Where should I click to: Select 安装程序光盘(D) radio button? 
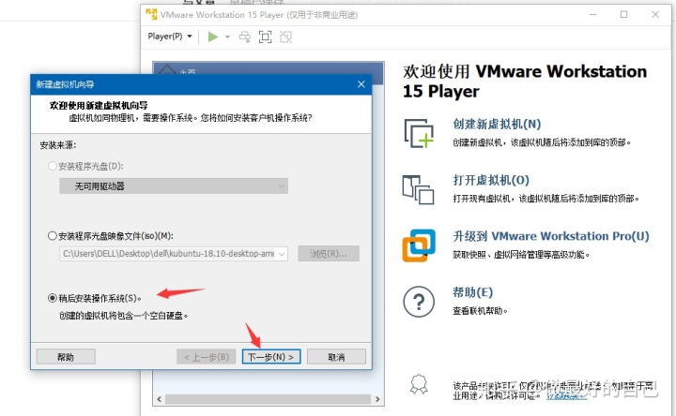53,166
